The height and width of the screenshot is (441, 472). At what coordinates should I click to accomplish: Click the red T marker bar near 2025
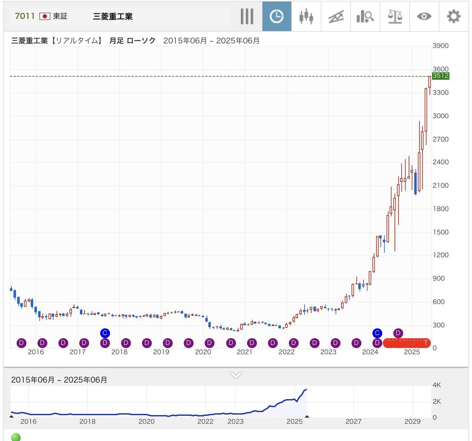(407, 343)
